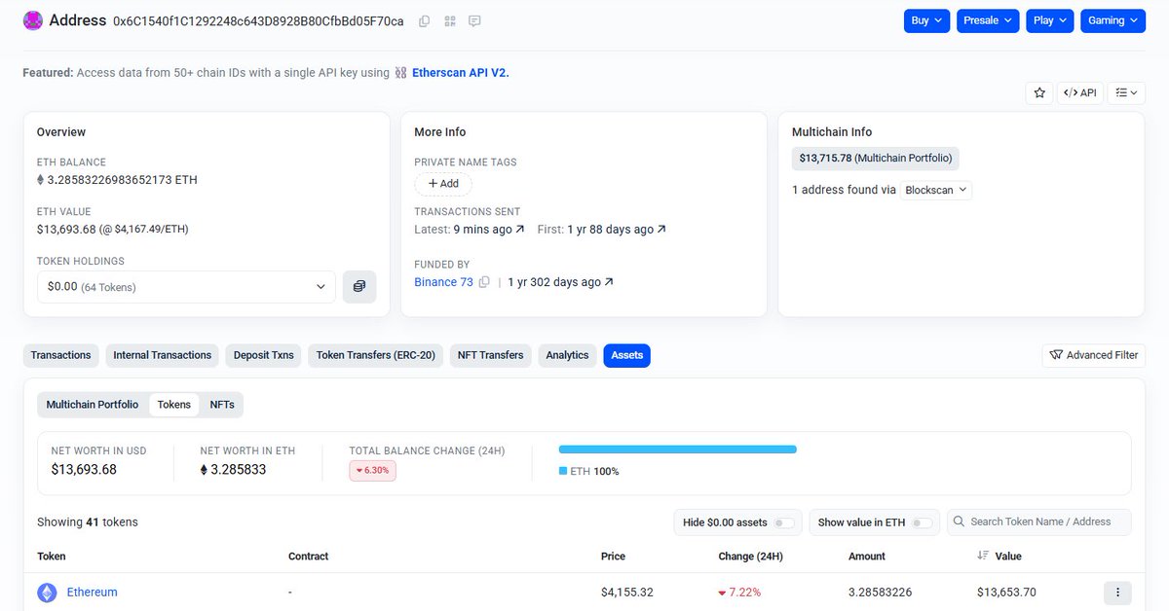Open the Etherscan API V2 link
Viewport: 1169px width, 611px height.
click(461, 73)
